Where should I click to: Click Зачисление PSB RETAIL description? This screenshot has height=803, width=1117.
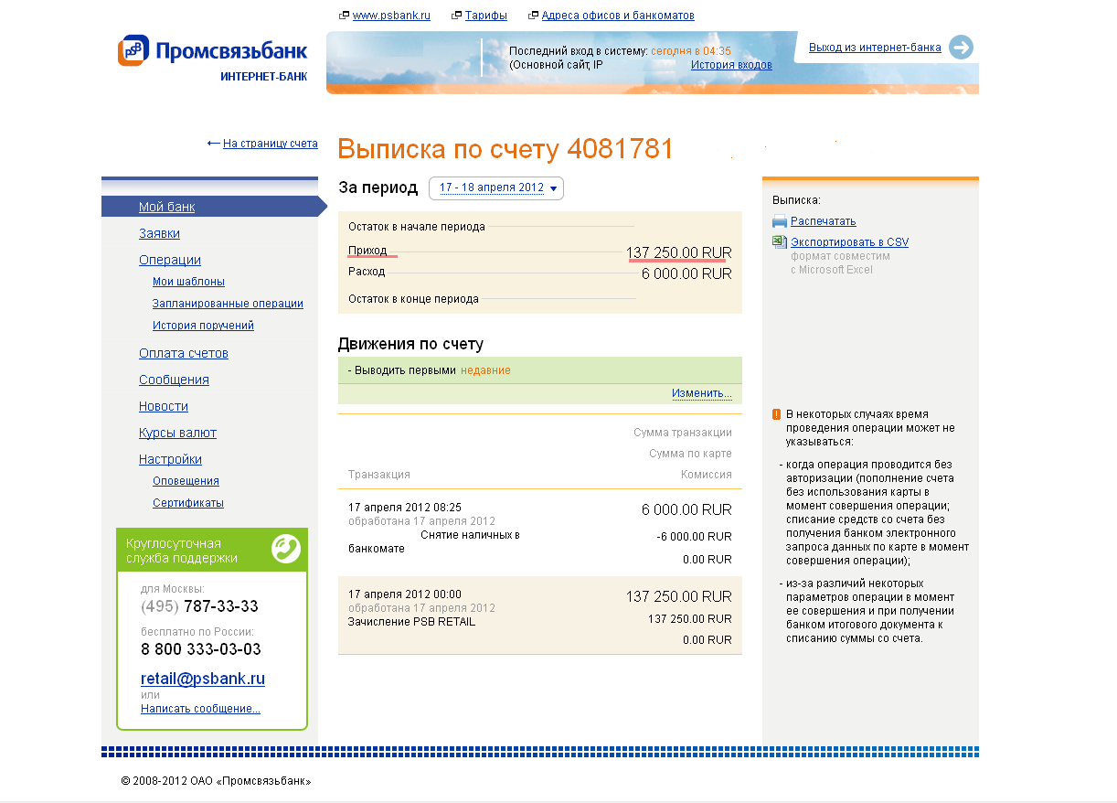click(x=412, y=622)
